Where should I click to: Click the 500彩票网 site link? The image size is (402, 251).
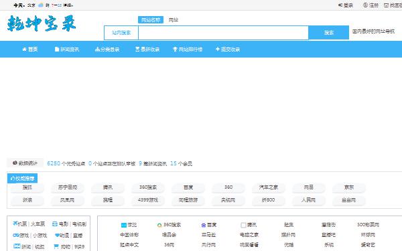368,225
